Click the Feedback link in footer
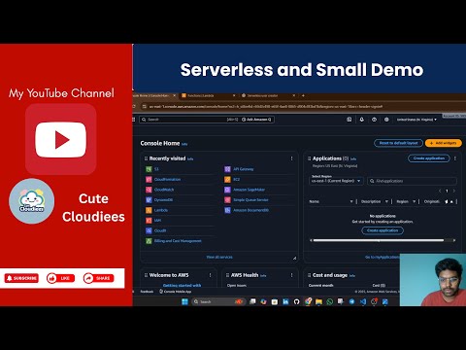 coord(147,292)
